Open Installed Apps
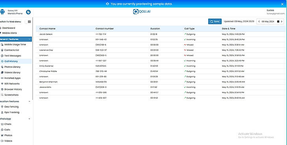This screenshot has height=145, width=287. pos(13,78)
